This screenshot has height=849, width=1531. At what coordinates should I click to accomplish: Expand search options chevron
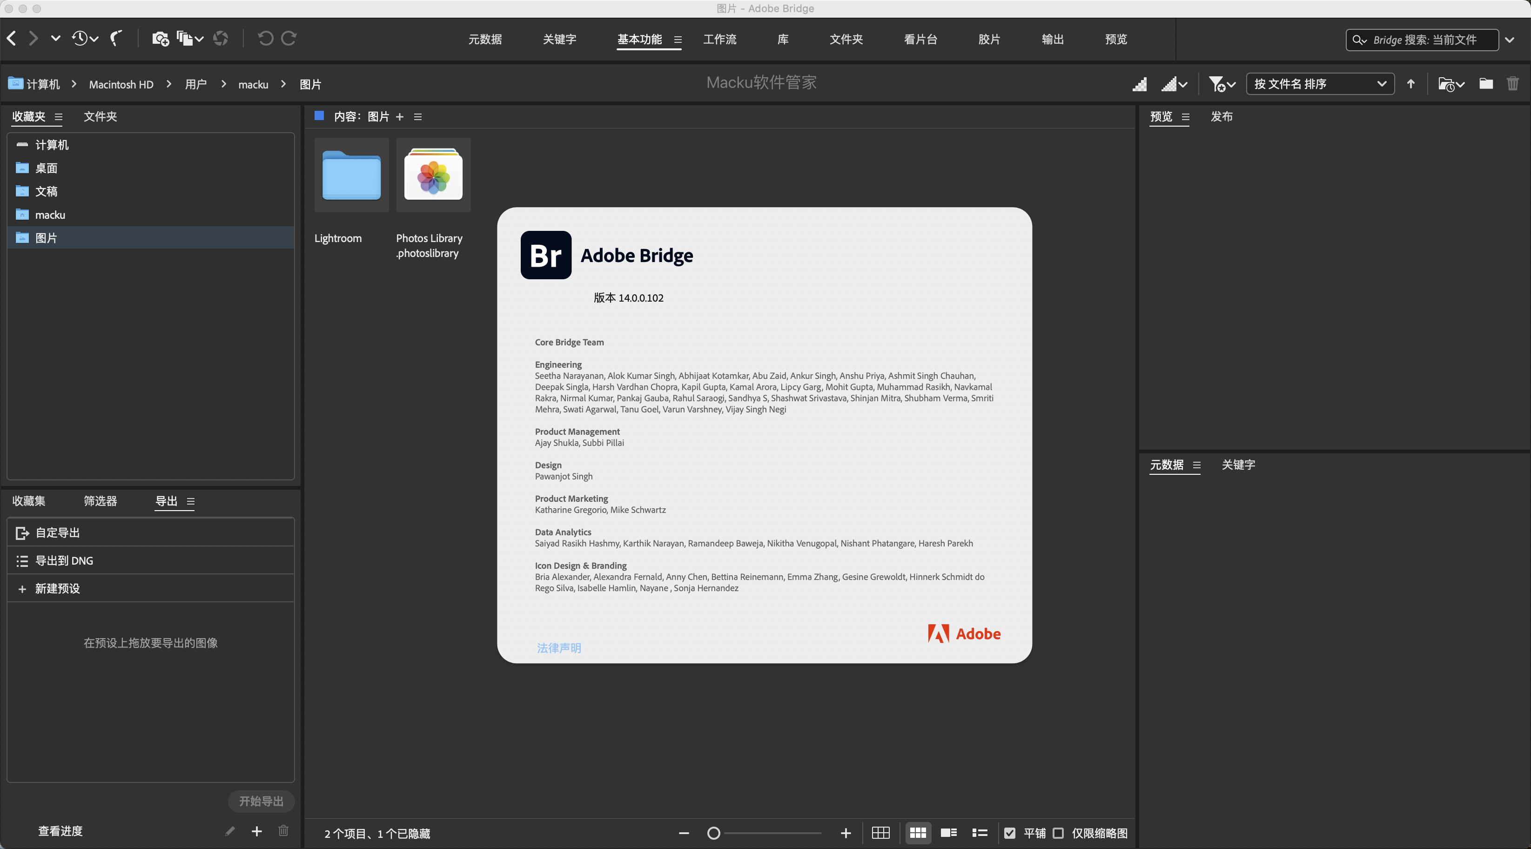pyautogui.click(x=1510, y=40)
